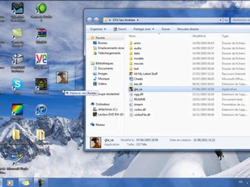The height and width of the screenshot is (187, 250).
Task: Select the Lecteur DVD RW drive
Action: pos(108,115)
